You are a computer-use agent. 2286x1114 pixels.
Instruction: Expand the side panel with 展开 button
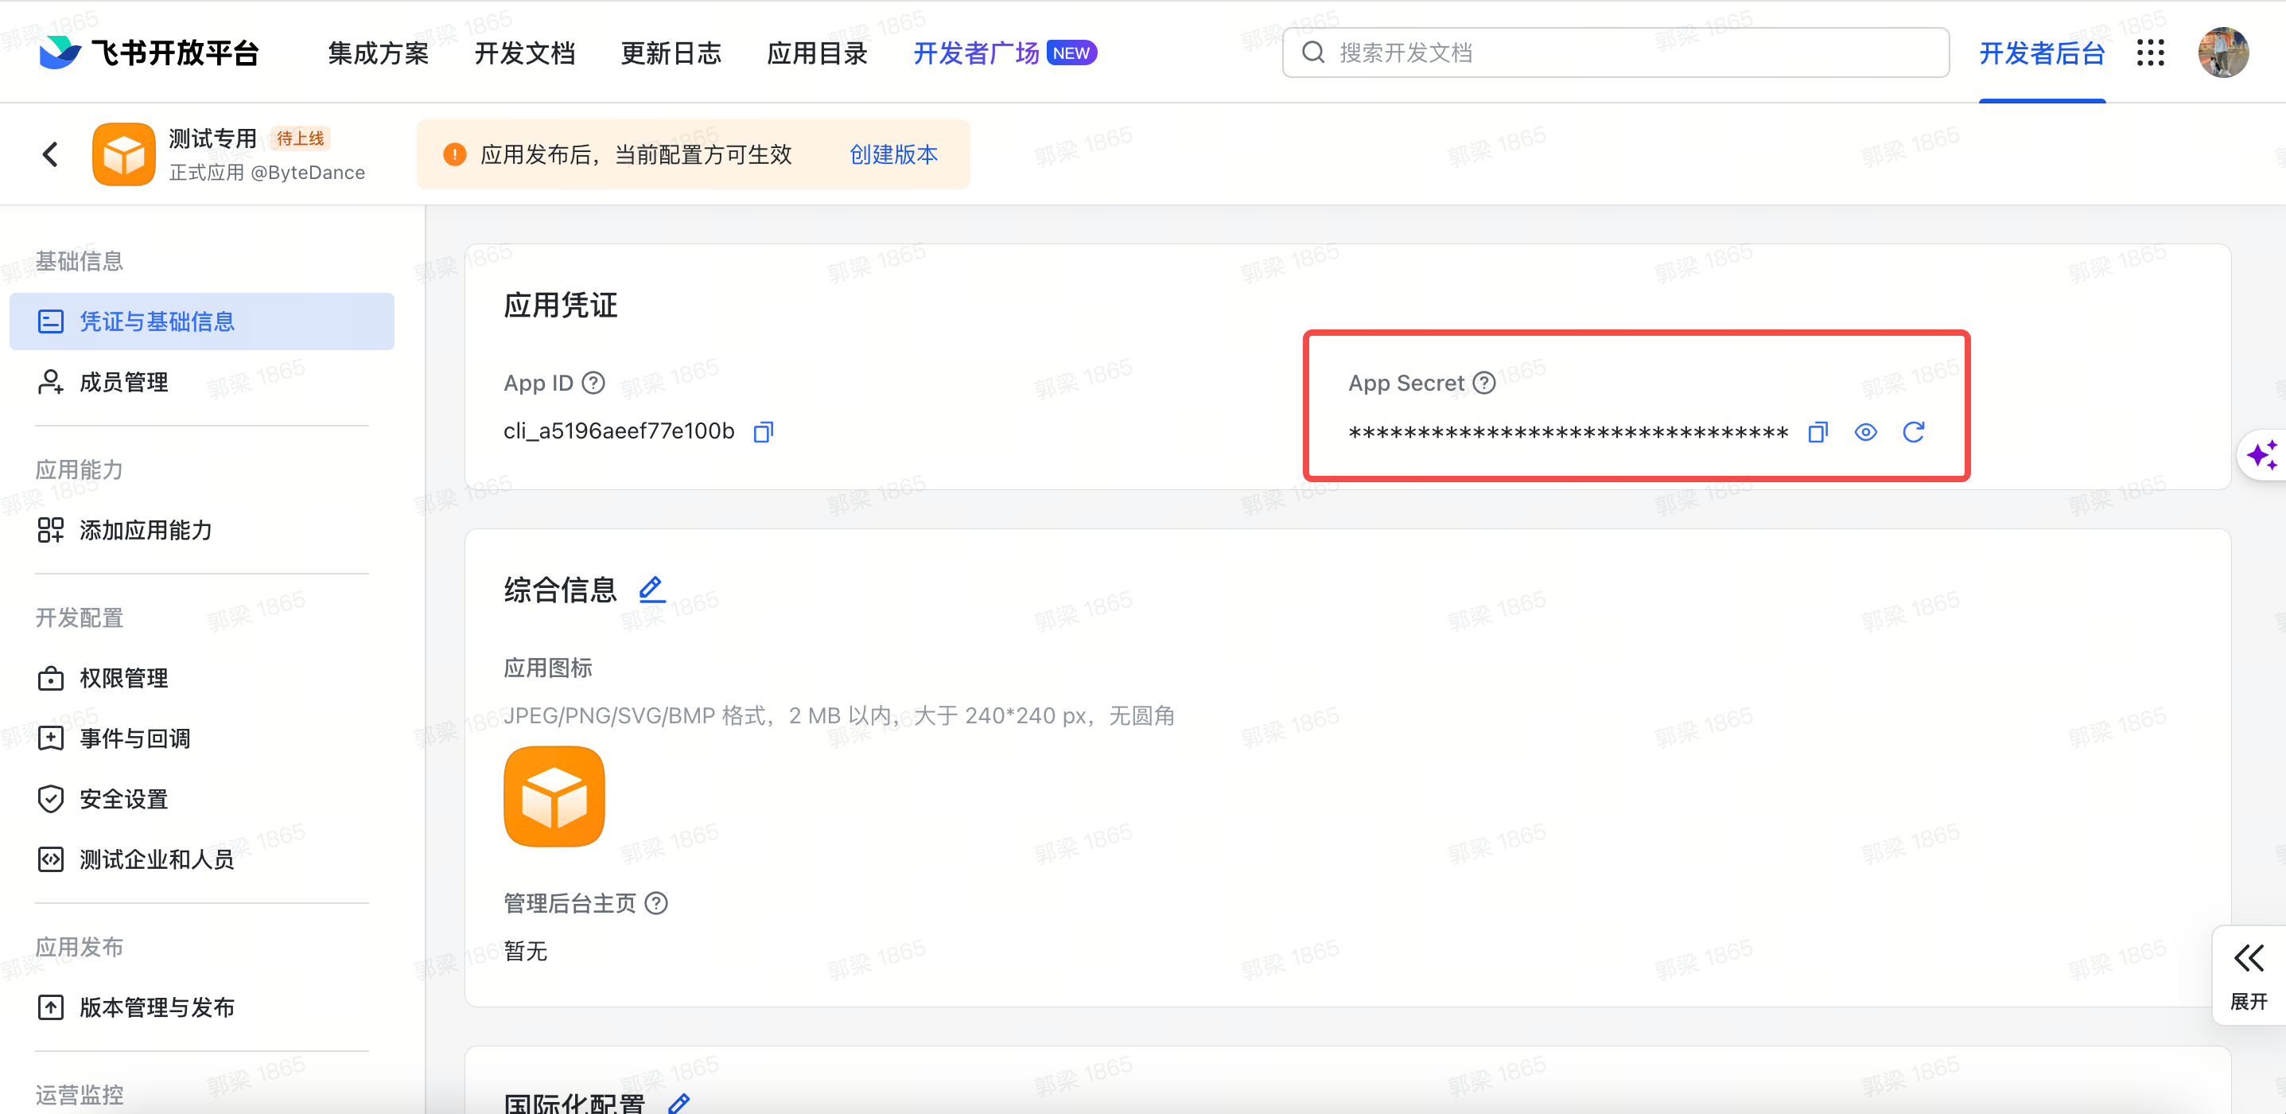pos(2249,976)
